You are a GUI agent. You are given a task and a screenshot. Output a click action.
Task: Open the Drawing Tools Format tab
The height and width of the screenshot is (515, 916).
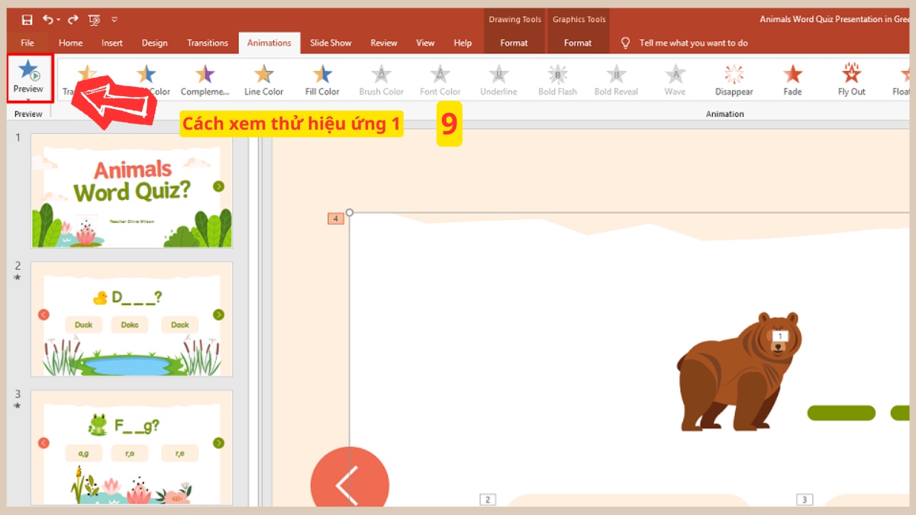[514, 43]
